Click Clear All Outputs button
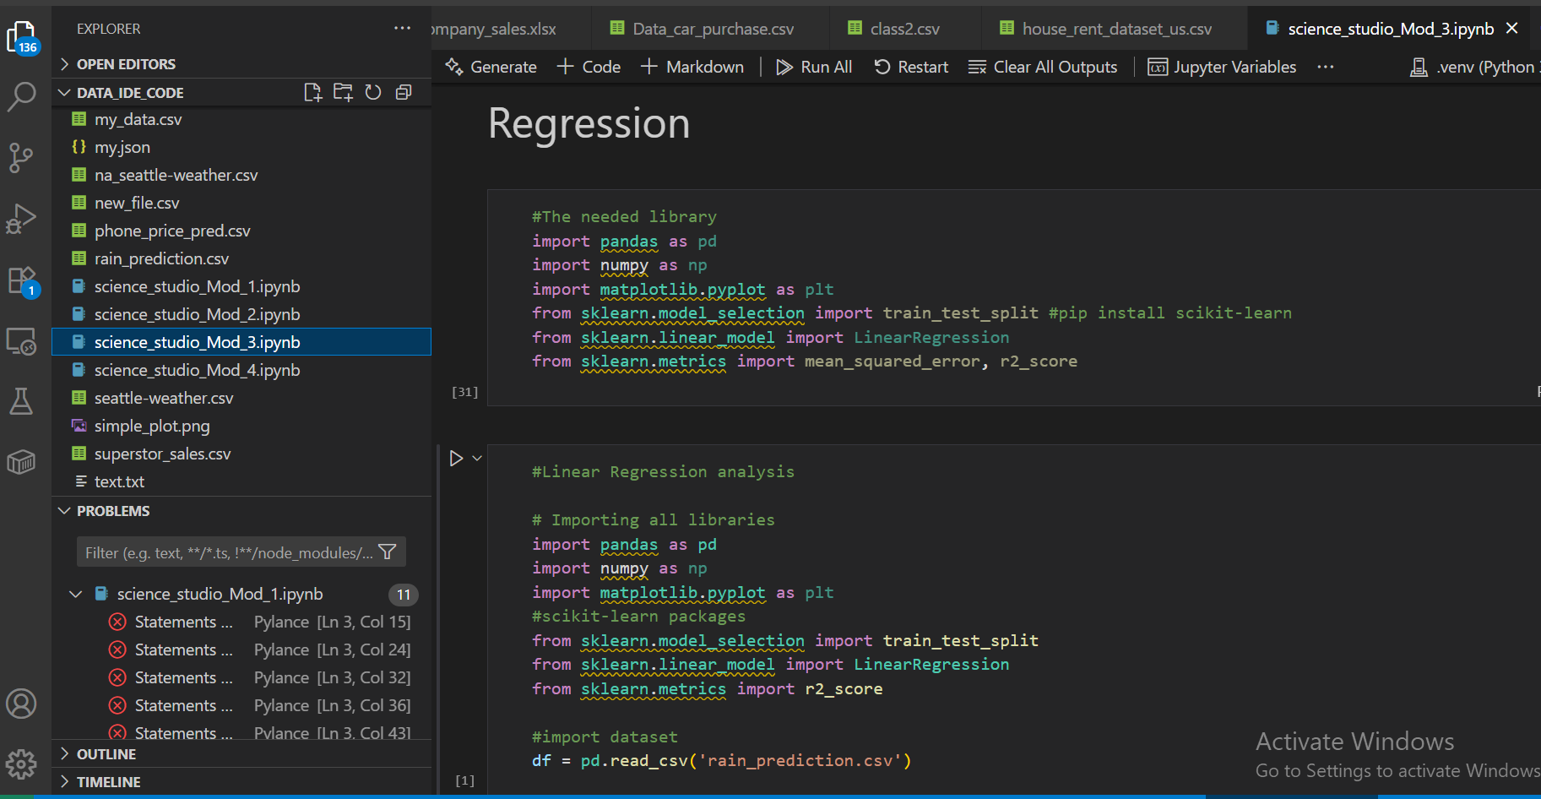This screenshot has width=1541, height=799. (1043, 67)
